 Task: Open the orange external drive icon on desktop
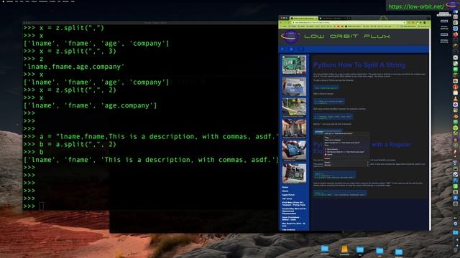(x=344, y=249)
